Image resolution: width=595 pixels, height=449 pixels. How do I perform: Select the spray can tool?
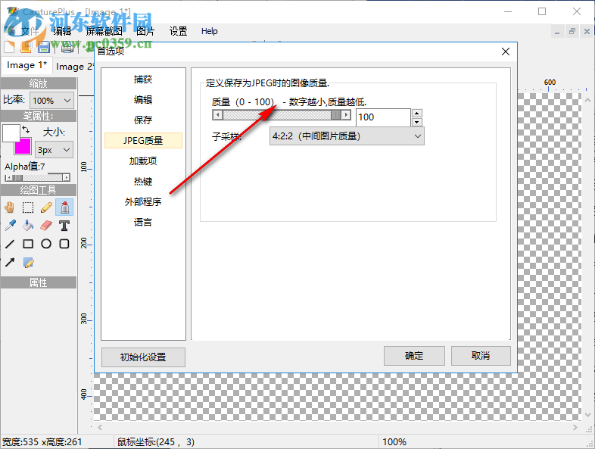64,207
